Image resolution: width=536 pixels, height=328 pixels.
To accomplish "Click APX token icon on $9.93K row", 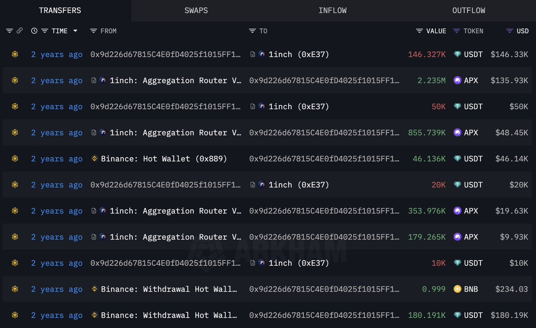I will click(x=457, y=237).
